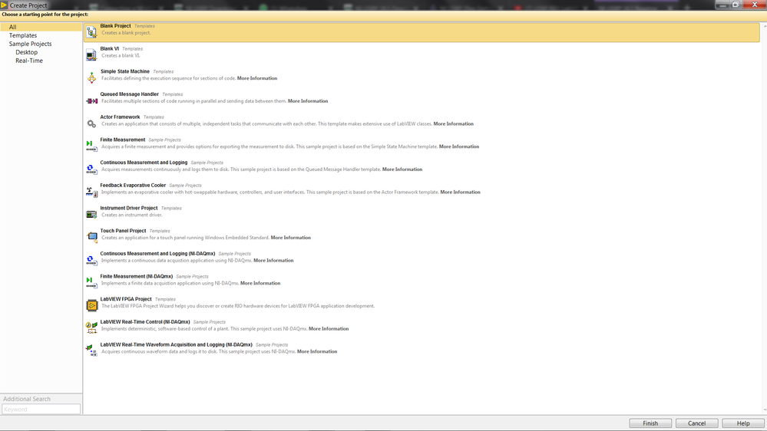767x431 pixels.
Task: Open More Information for Finite Measurement
Action: click(459, 146)
